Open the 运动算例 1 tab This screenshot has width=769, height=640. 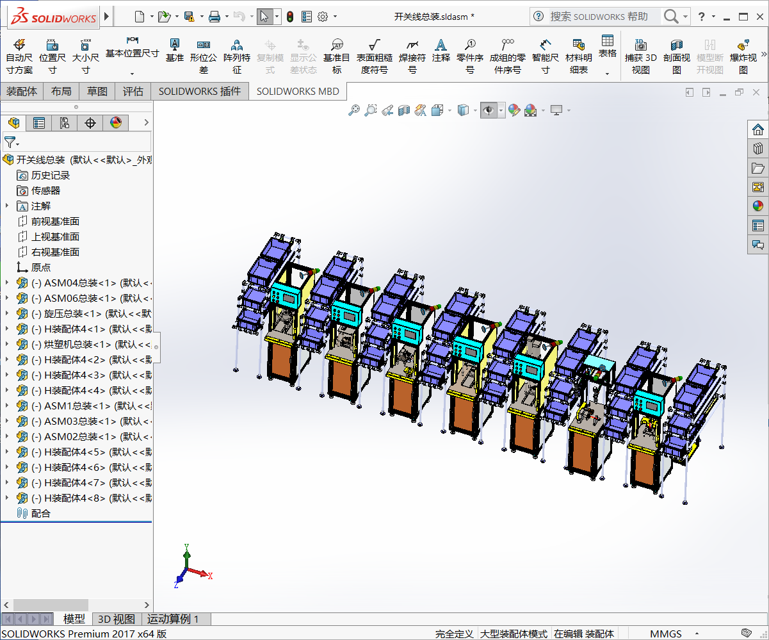point(174,619)
